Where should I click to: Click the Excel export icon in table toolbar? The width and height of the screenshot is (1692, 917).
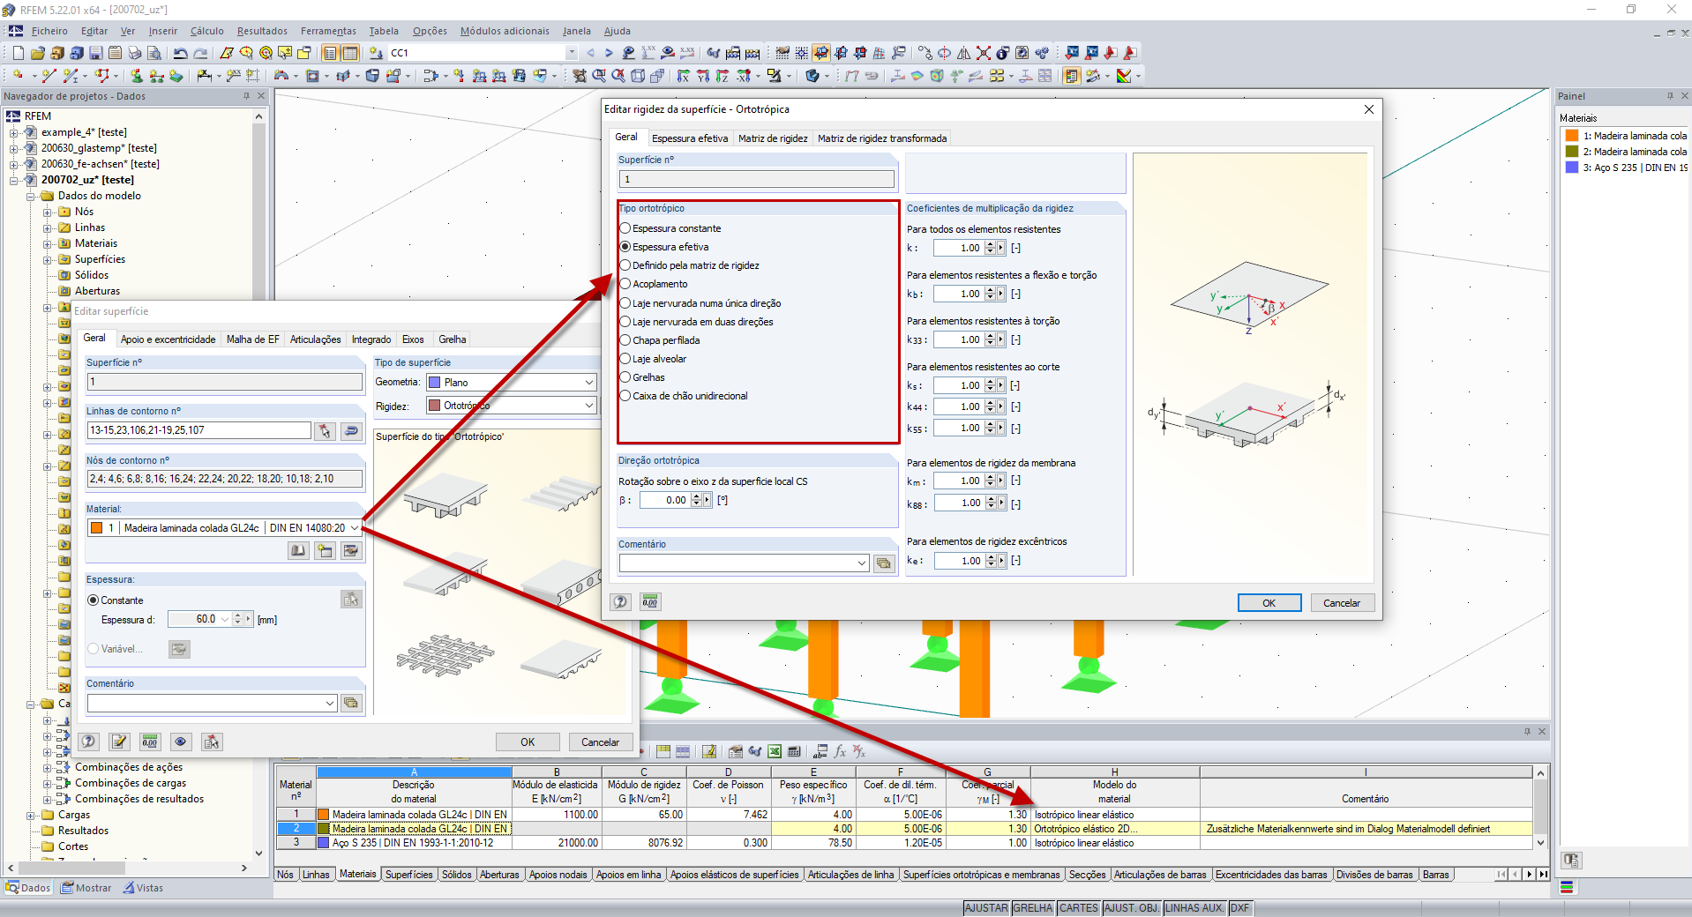point(775,751)
